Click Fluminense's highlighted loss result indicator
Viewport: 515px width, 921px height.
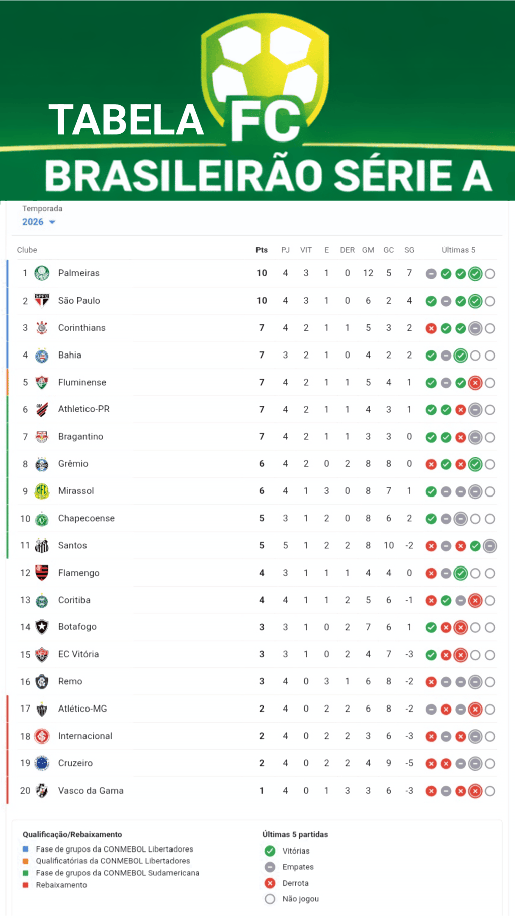click(475, 383)
